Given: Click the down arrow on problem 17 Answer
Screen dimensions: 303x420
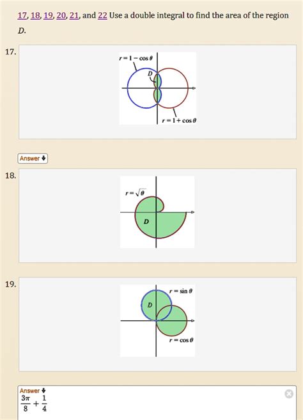Looking at the screenshot, I should tap(43, 158).
